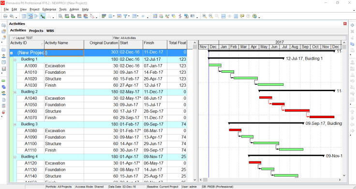This screenshot has height=189, width=356.
Task: Show Activity Details bottom layout icon
Action: (60, 16)
